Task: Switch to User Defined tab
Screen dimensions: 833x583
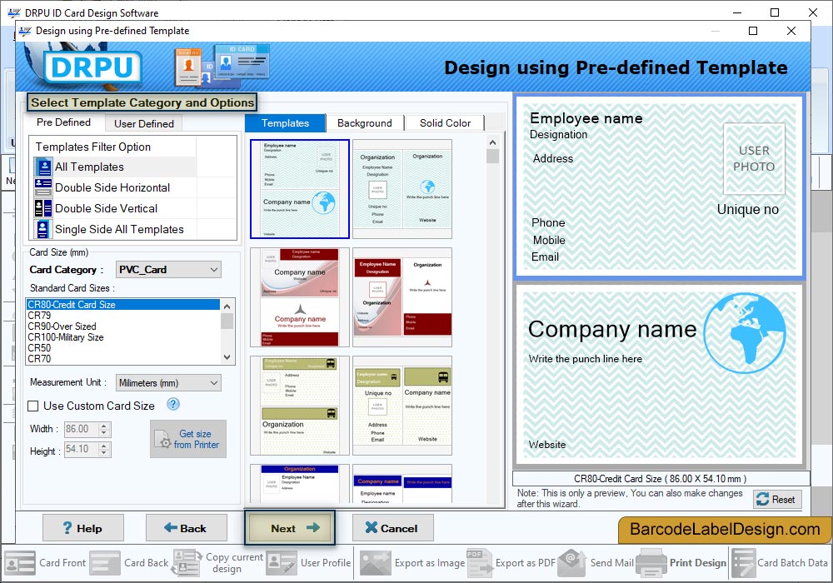Action: [x=144, y=124]
